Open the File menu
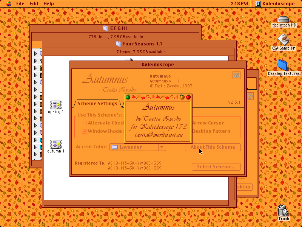 (20, 4)
